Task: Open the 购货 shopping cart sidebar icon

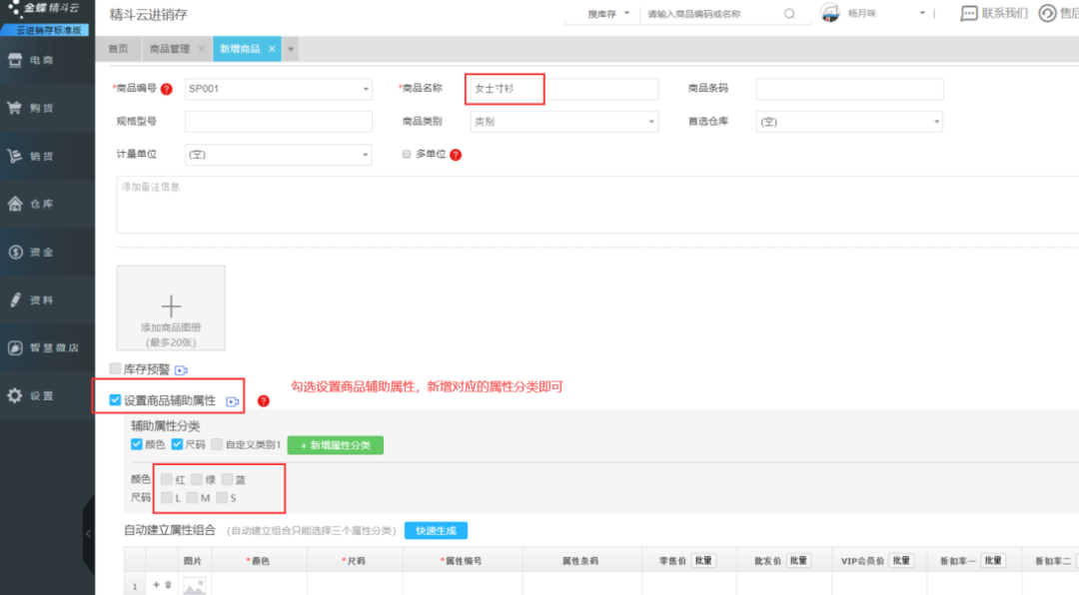Action: (x=15, y=108)
